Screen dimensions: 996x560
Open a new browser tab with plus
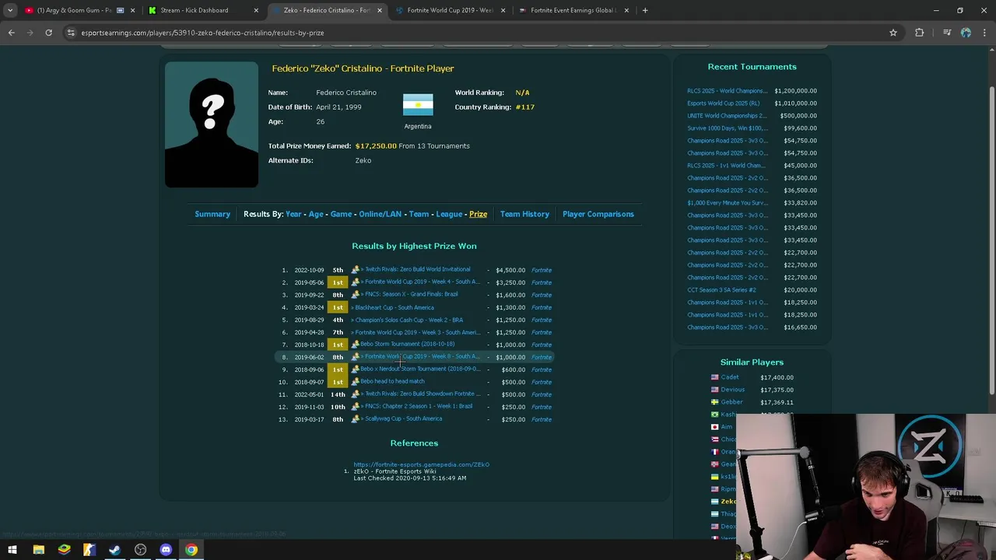point(644,10)
